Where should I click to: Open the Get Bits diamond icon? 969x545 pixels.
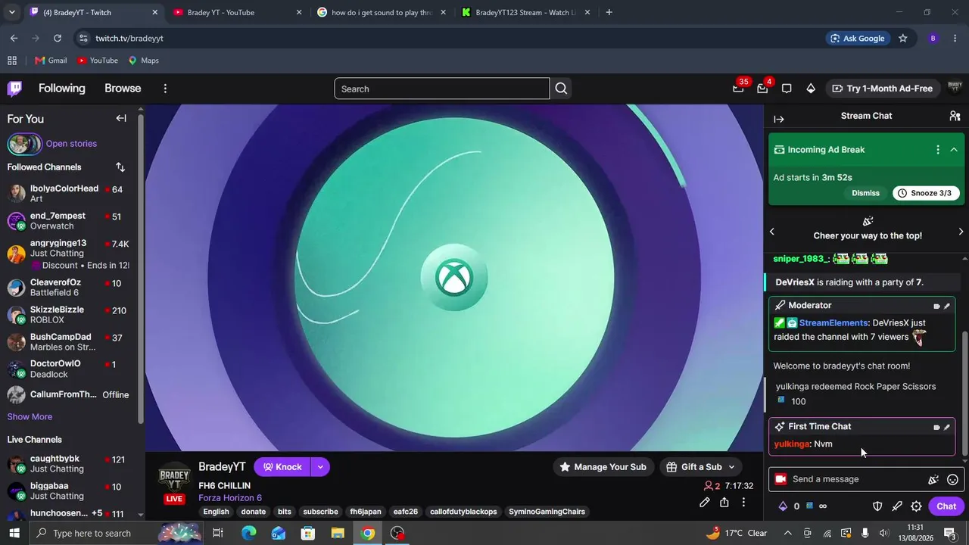(811, 89)
